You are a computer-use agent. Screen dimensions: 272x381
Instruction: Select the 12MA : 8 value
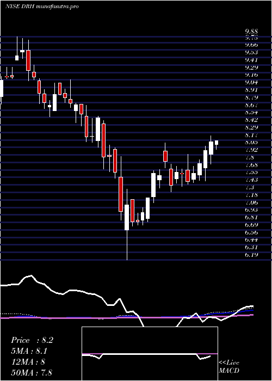click(28, 362)
